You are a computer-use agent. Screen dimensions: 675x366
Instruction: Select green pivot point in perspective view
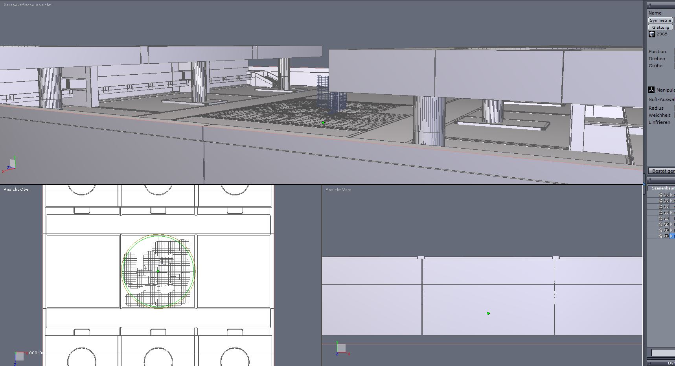point(323,123)
